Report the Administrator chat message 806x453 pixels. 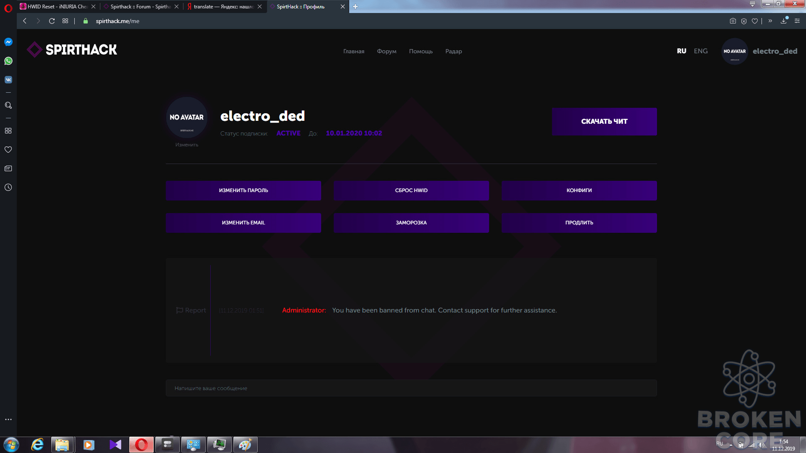coord(191,310)
